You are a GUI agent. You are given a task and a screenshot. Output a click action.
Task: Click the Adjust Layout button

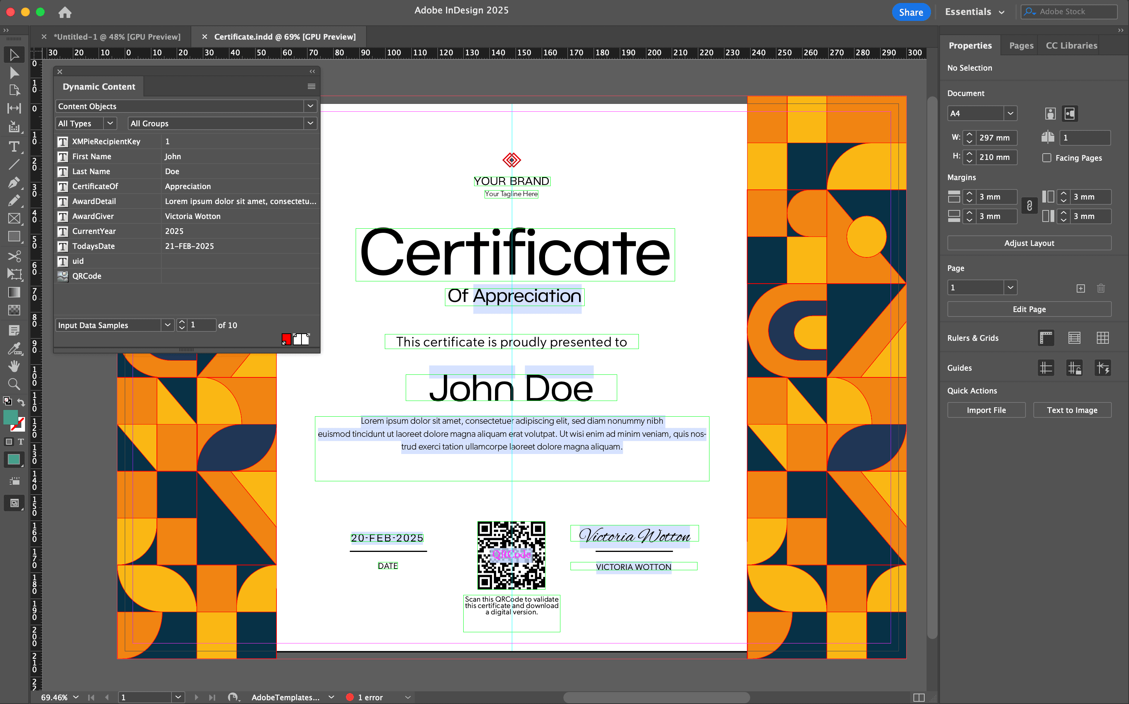tap(1029, 243)
